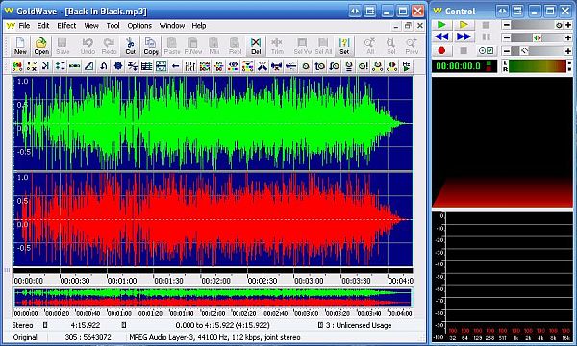Click the pause button in Control window
This screenshot has width=577, height=346.
click(x=486, y=37)
